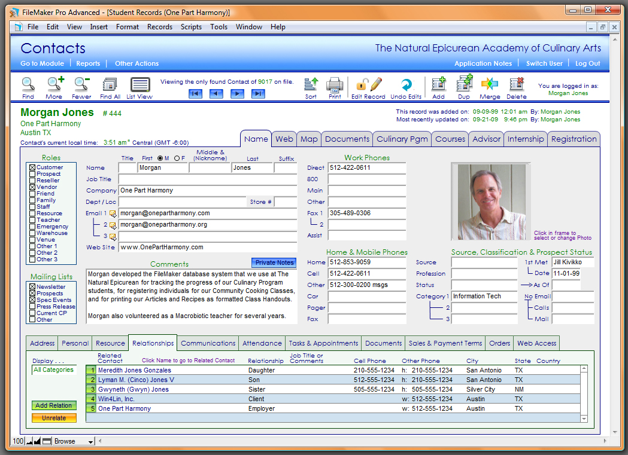Viewport: 628px width, 455px height.
Task: Open the Status field list
Action: pyautogui.click(x=484, y=285)
